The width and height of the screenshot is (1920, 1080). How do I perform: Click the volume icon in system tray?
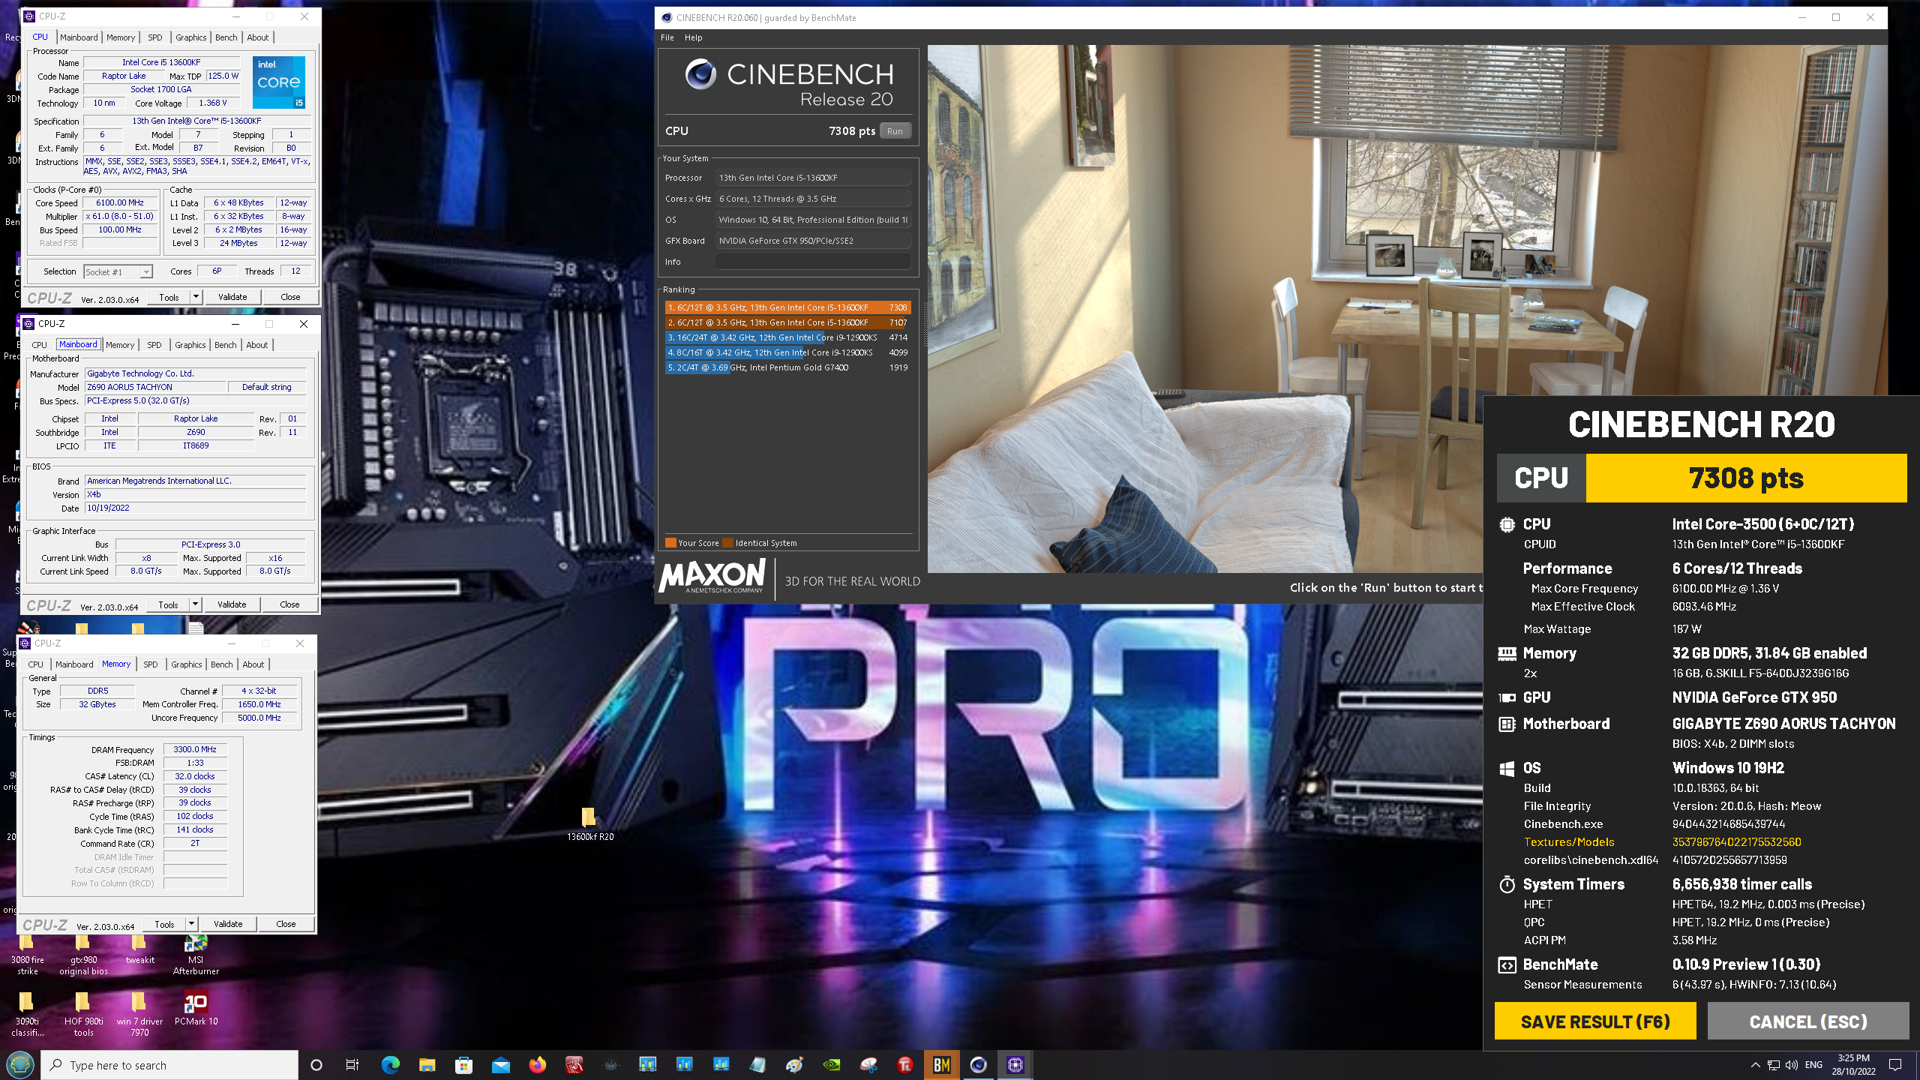[1792, 1065]
